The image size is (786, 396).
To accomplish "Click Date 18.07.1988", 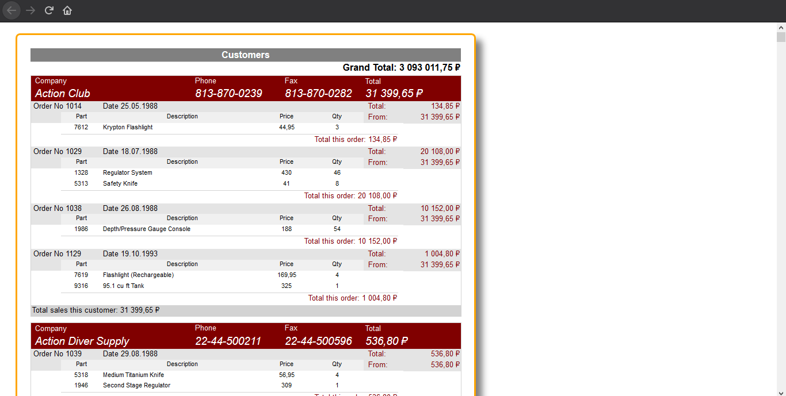I will click(130, 151).
